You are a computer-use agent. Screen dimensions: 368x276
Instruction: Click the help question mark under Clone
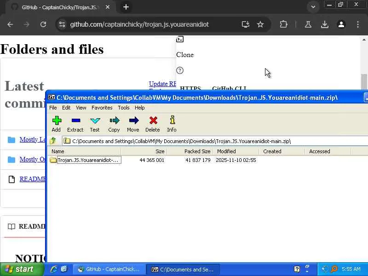(180, 70)
